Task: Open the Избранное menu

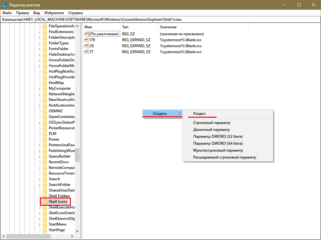Action: point(54,13)
